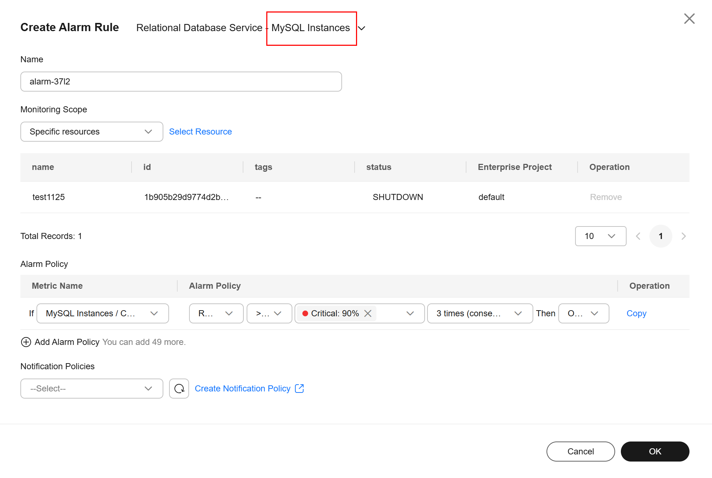Click the Total Records: 1 text

[51, 236]
